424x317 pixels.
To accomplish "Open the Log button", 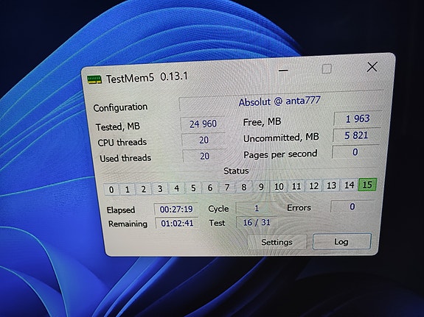I will 341,241.
